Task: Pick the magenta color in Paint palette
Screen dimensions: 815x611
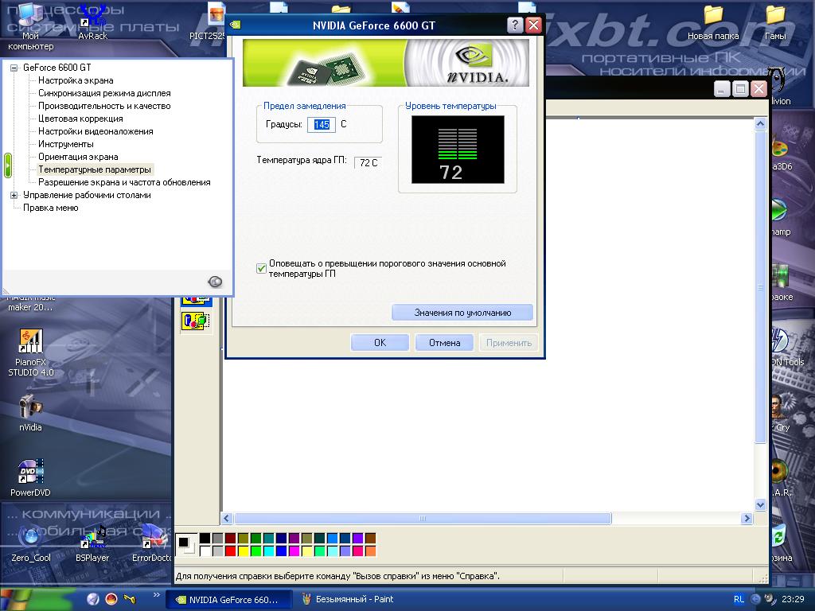Action: coord(294,551)
